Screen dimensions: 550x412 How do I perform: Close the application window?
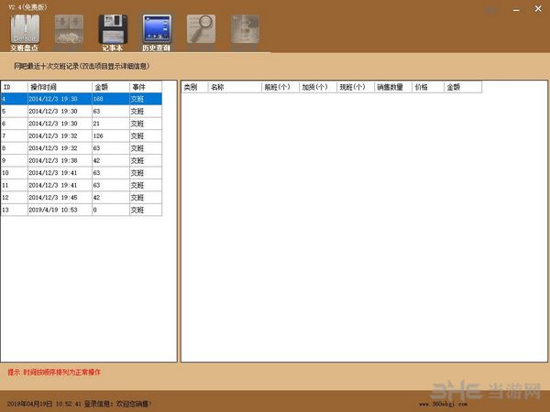537,7
